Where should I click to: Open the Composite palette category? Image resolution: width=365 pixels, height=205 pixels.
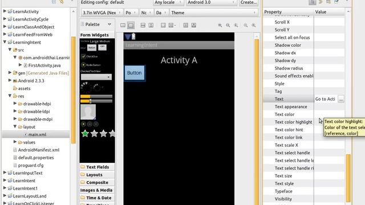pyautogui.click(x=97, y=182)
